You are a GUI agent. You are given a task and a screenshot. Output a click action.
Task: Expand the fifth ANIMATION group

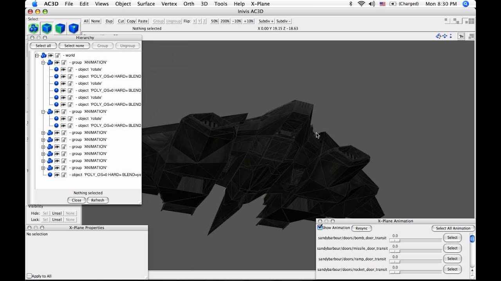point(43,147)
